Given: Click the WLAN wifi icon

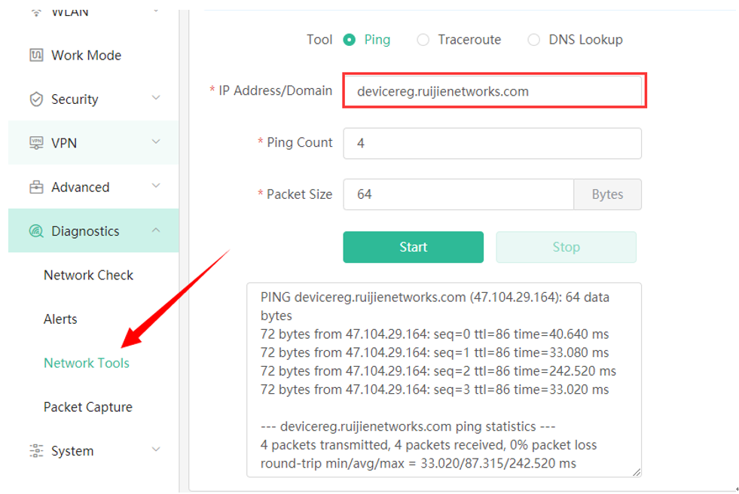Looking at the screenshot, I should pos(36,12).
